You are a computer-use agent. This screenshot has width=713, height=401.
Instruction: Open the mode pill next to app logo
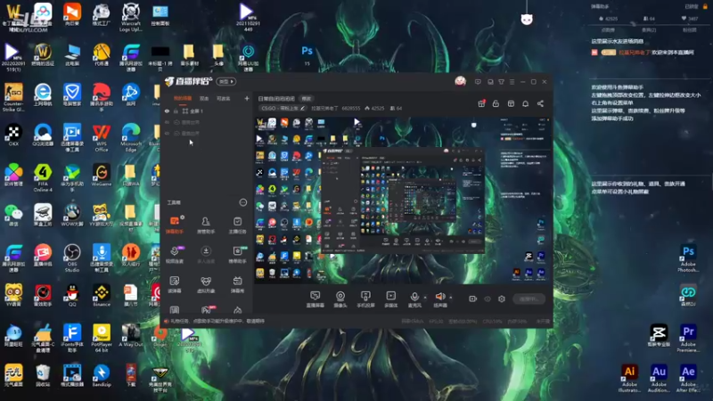226,81
